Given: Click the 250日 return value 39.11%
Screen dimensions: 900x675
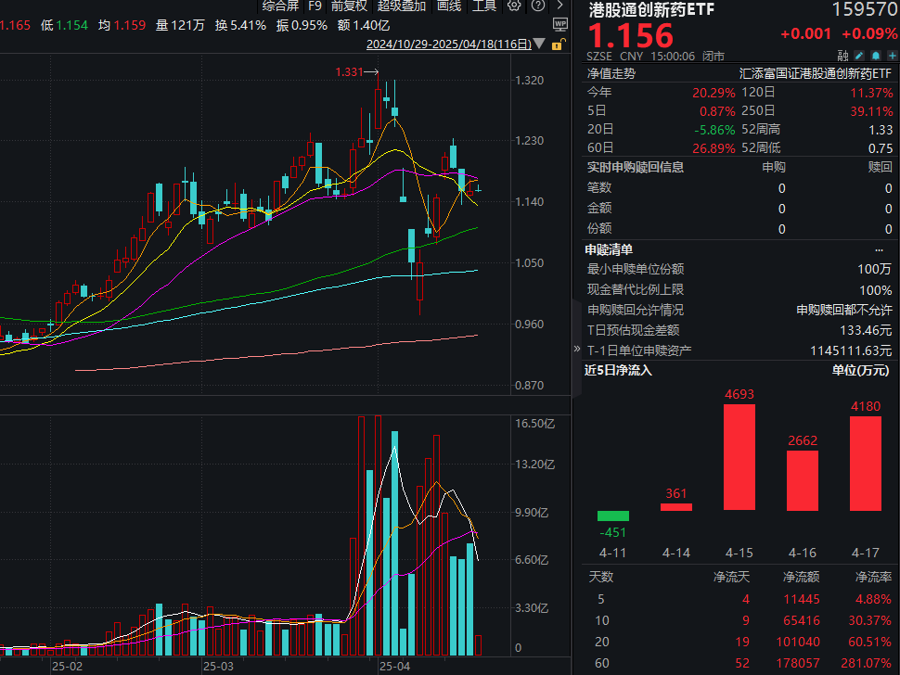Looking at the screenshot, I should click(x=871, y=111).
